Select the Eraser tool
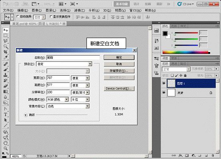Viewport: 221px width, 159px height. point(6,86)
